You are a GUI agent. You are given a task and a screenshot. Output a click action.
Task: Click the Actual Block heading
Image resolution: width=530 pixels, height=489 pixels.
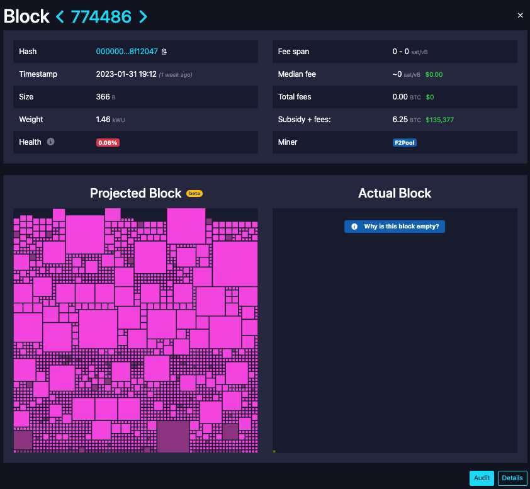coord(395,193)
